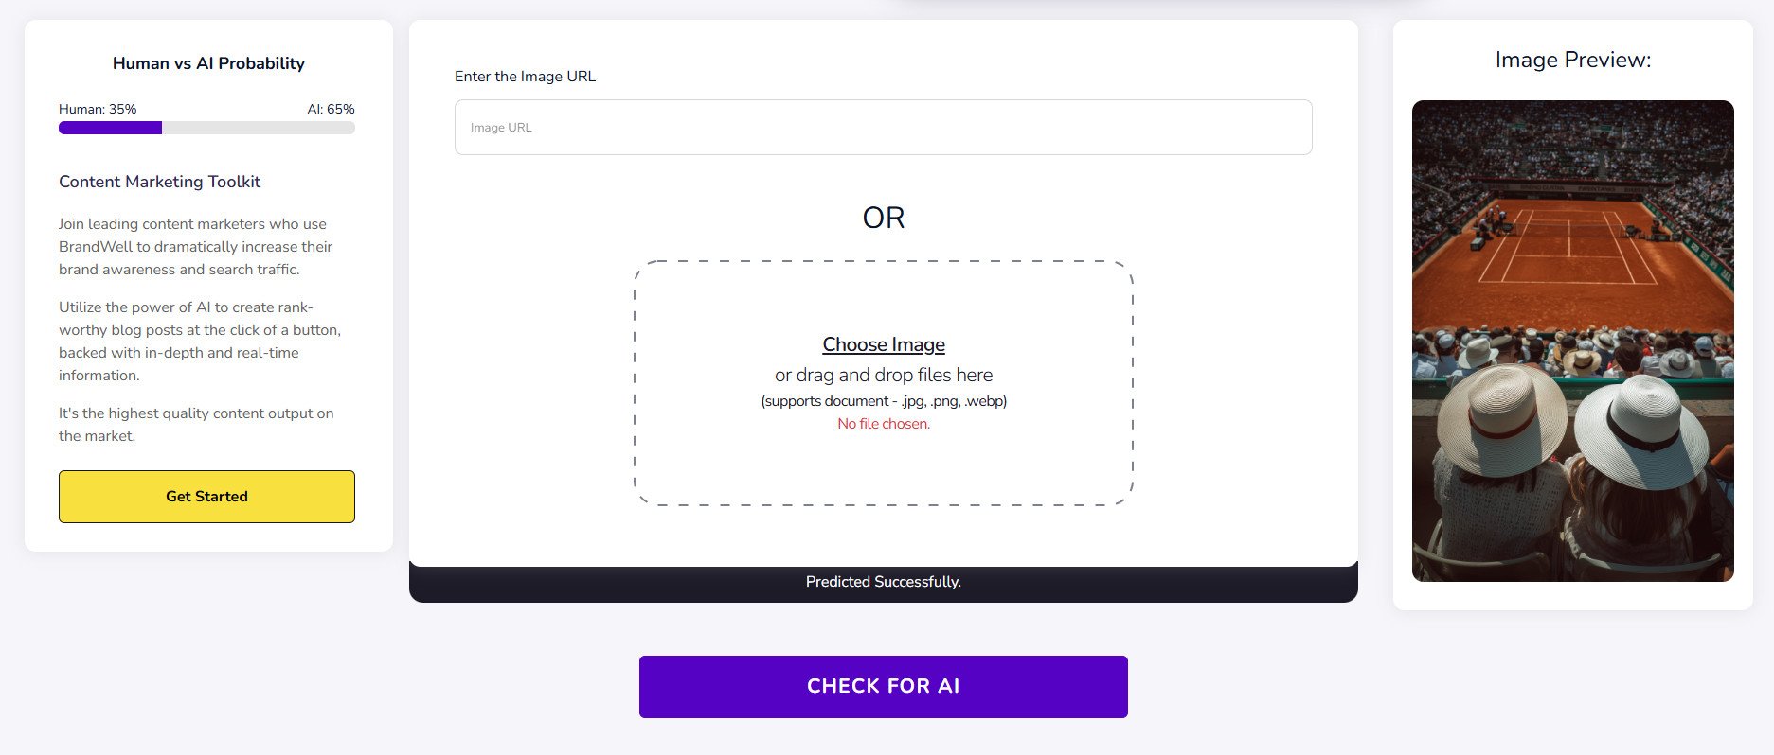Click the Image URL input field
The image size is (1774, 755).
point(883,128)
